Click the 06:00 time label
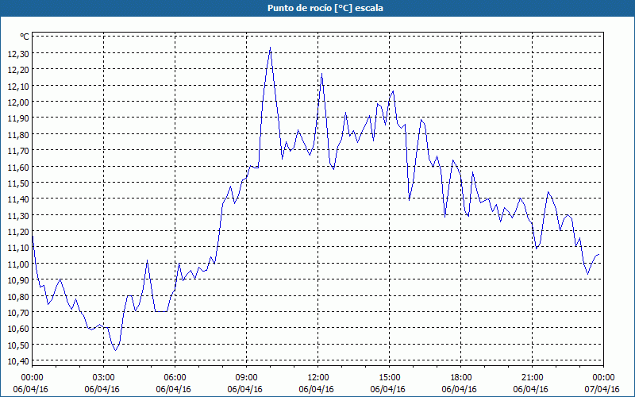 [175, 378]
